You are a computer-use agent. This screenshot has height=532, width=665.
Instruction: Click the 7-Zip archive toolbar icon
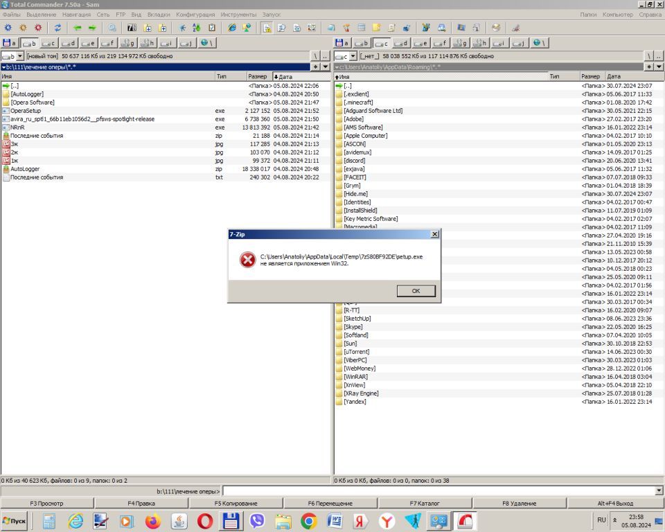131,28
